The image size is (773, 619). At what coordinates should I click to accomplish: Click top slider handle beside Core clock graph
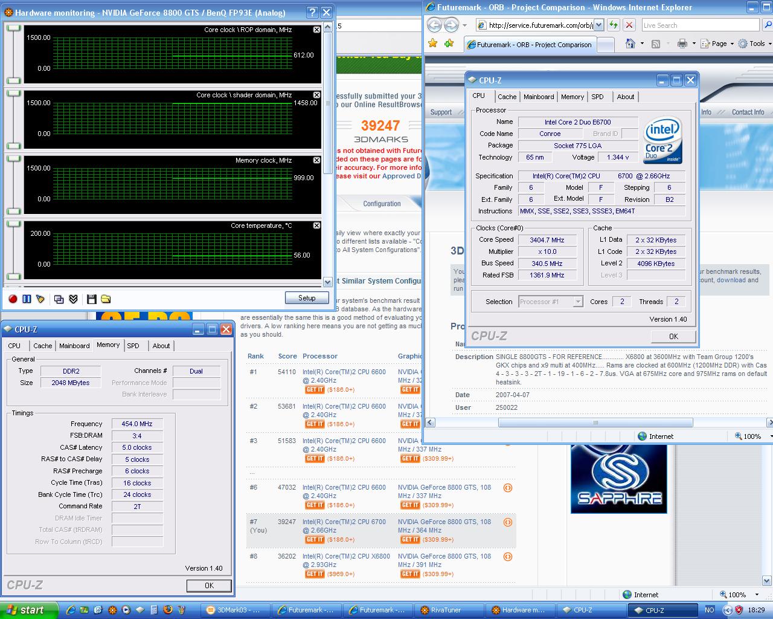13,28
